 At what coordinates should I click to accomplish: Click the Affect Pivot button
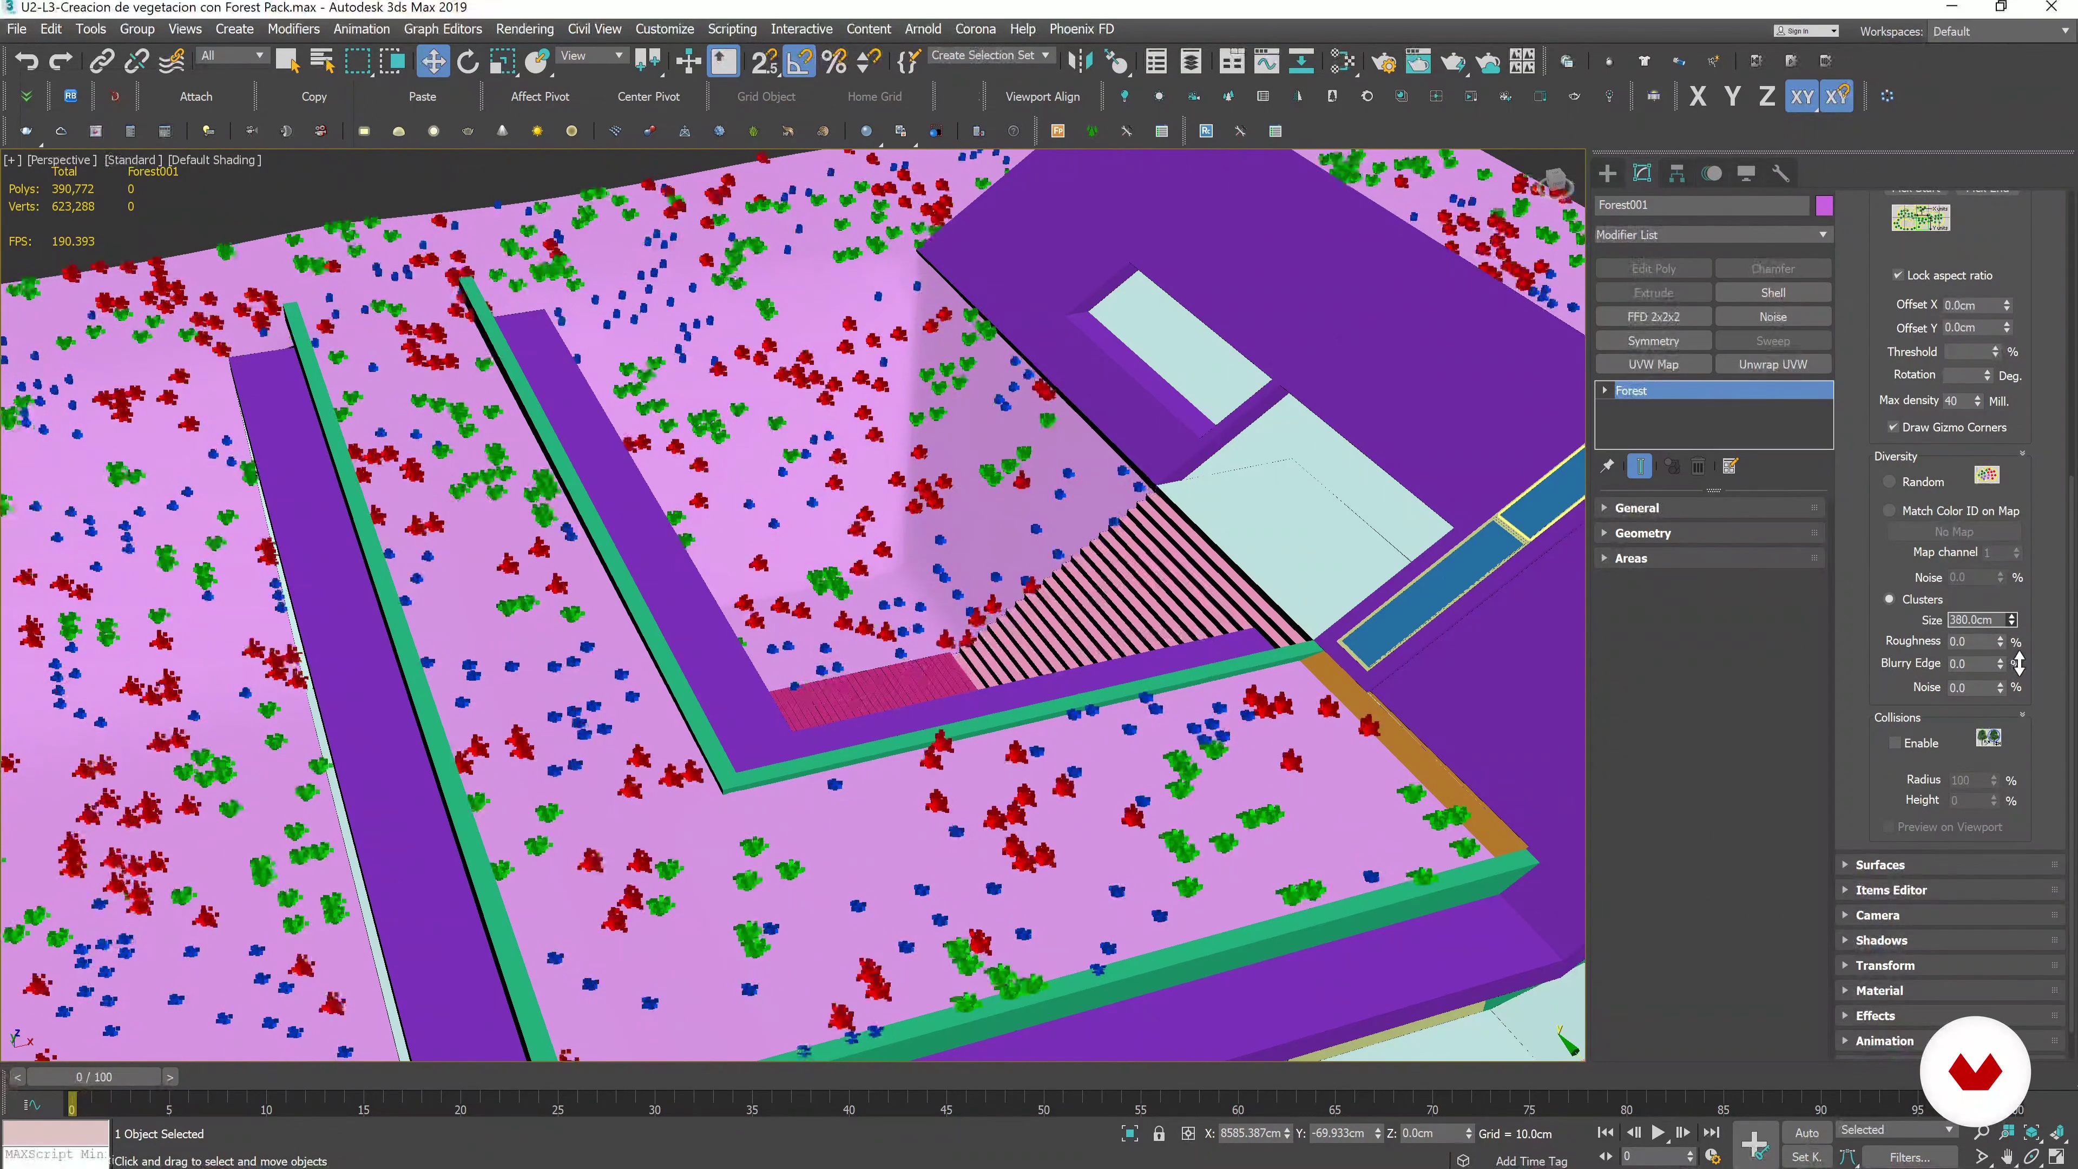pyautogui.click(x=540, y=96)
